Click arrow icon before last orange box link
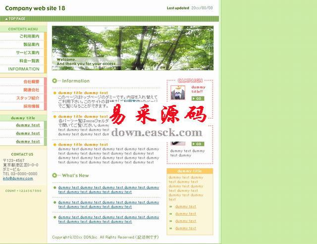 (171, 229)
